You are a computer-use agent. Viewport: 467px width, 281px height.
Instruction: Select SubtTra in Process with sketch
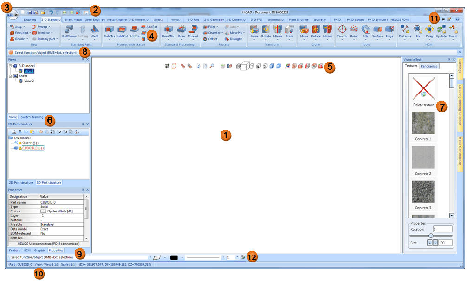[109, 31]
